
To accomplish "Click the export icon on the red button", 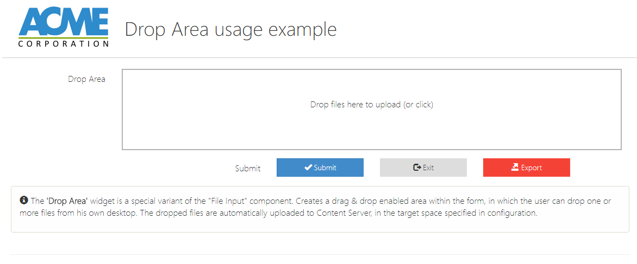I will click(x=515, y=168).
